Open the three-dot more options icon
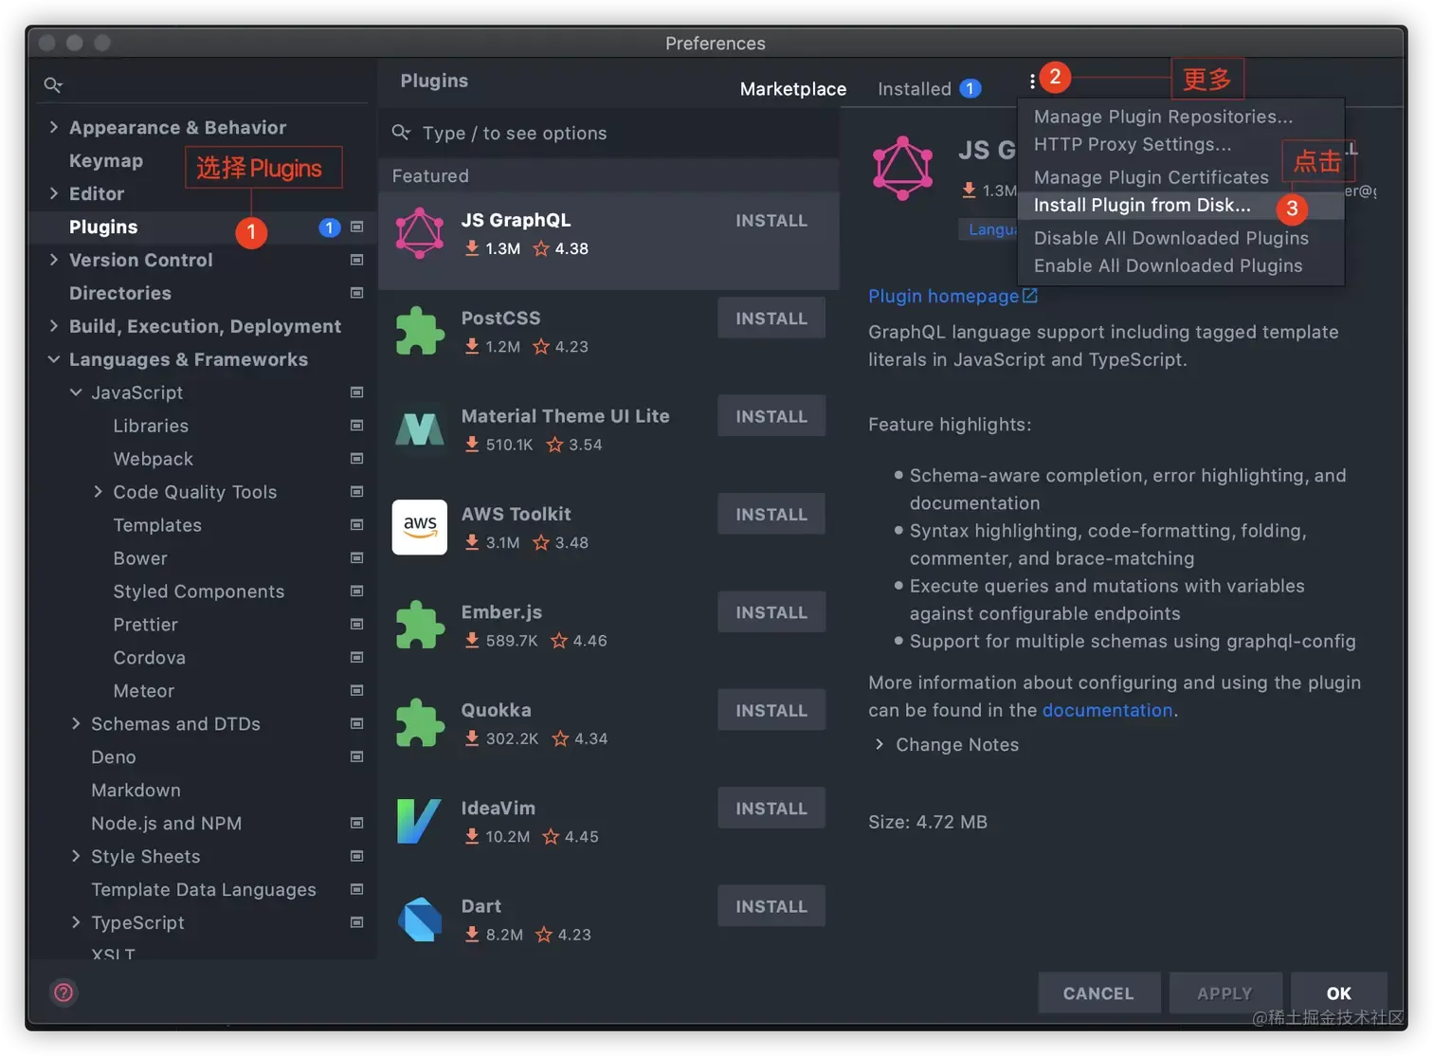The image size is (1433, 1056). (1032, 82)
